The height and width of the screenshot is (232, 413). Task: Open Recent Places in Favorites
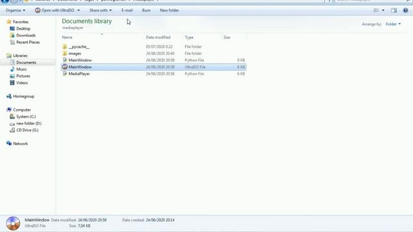(x=28, y=43)
